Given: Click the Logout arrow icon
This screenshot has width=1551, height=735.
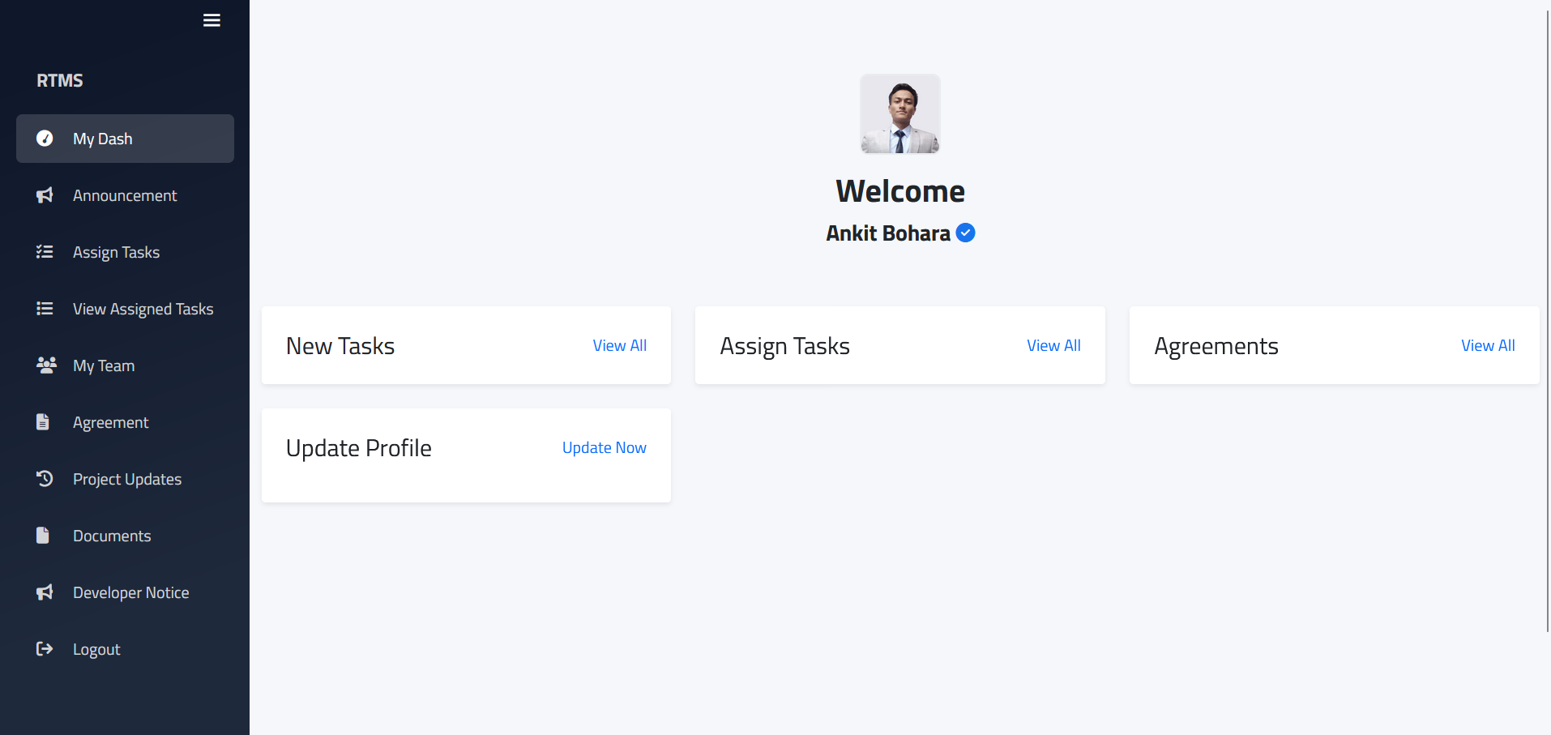Looking at the screenshot, I should click(45, 649).
